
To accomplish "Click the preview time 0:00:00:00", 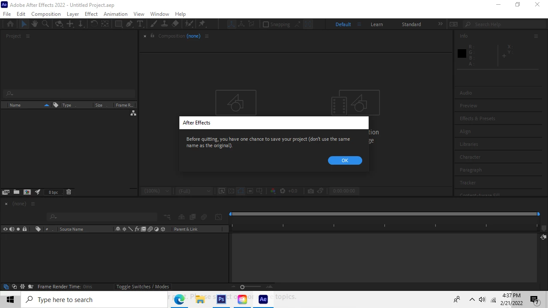I will (344, 191).
